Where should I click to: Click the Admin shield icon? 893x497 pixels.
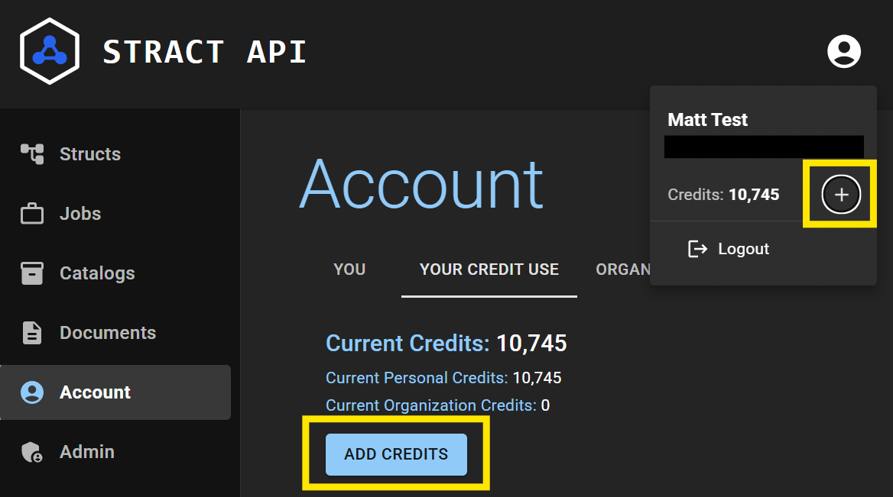tap(32, 452)
